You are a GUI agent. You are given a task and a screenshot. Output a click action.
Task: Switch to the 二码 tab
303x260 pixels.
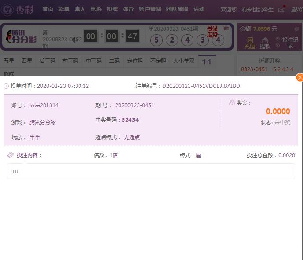pos(114,61)
